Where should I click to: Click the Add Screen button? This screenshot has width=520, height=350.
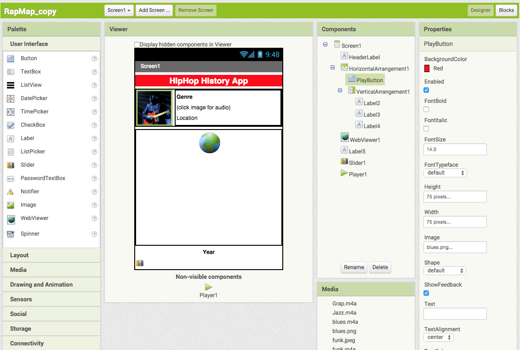(x=154, y=10)
